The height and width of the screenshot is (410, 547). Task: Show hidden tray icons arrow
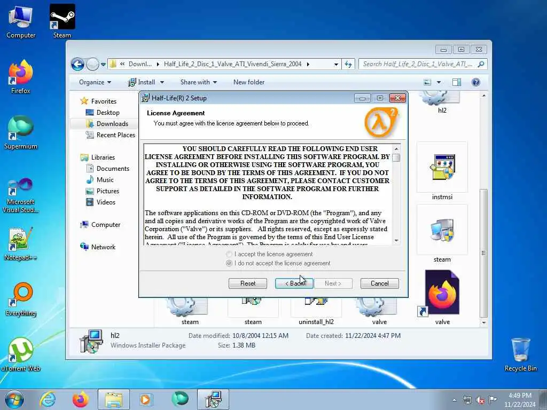pos(454,400)
